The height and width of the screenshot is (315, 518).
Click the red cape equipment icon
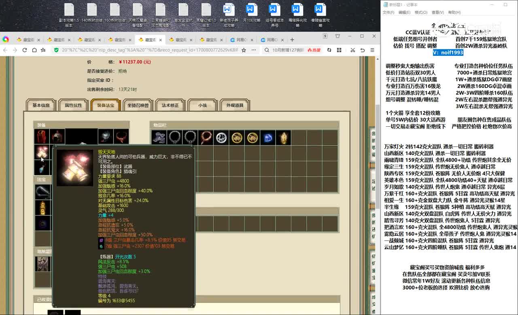(x=42, y=137)
